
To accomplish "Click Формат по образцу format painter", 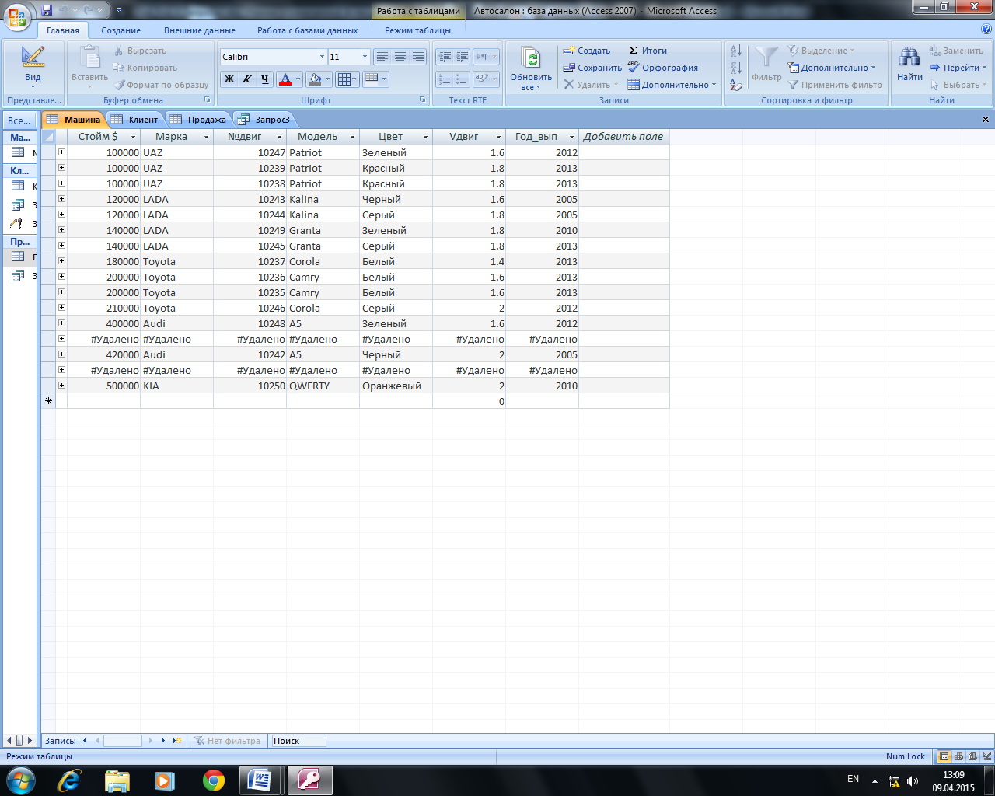I will coord(162,85).
